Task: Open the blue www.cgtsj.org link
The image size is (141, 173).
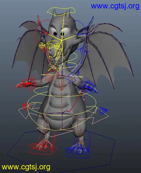Action: pyautogui.click(x=115, y=6)
